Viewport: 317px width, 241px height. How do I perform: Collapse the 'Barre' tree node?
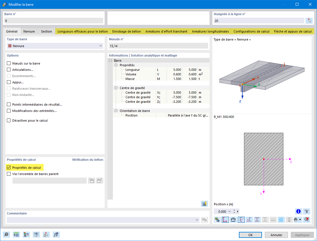[x=110, y=60]
